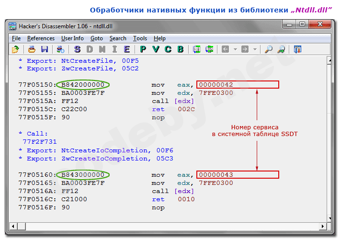This screenshot has height=240, width=341.
Task: Open the back navigation history dropdown arrow
Action: (x=235, y=49)
